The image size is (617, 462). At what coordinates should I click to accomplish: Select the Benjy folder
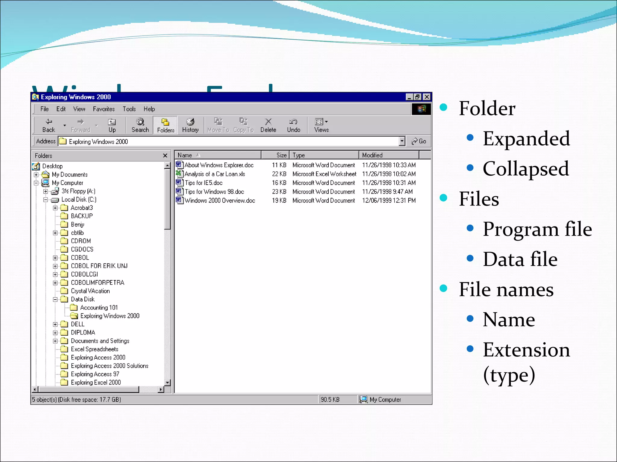click(x=72, y=224)
